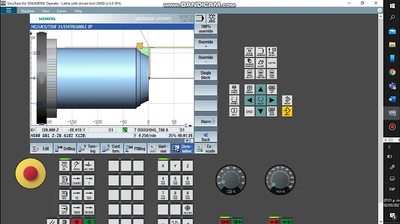Viewport: 400px width, 224px height.
Task: Expand the Alarm softkey
Action: click(x=206, y=121)
